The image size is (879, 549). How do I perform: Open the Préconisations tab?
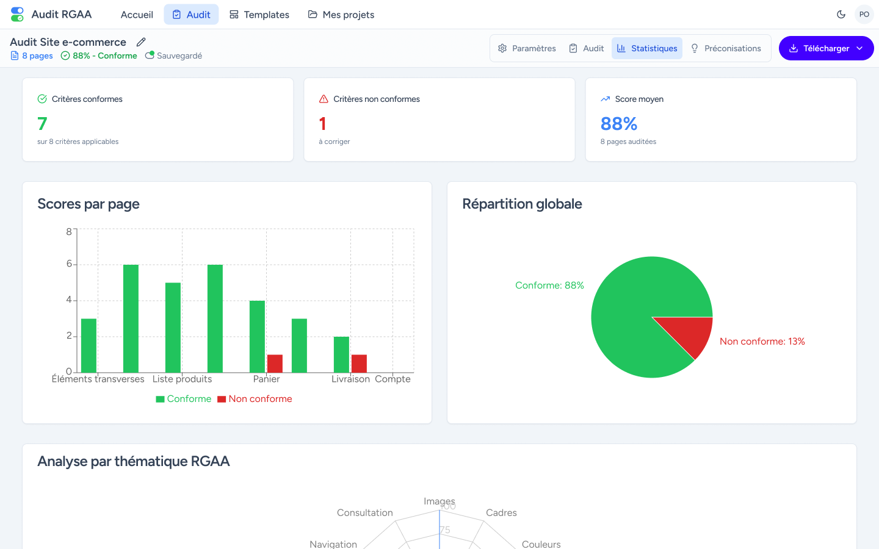pos(726,48)
